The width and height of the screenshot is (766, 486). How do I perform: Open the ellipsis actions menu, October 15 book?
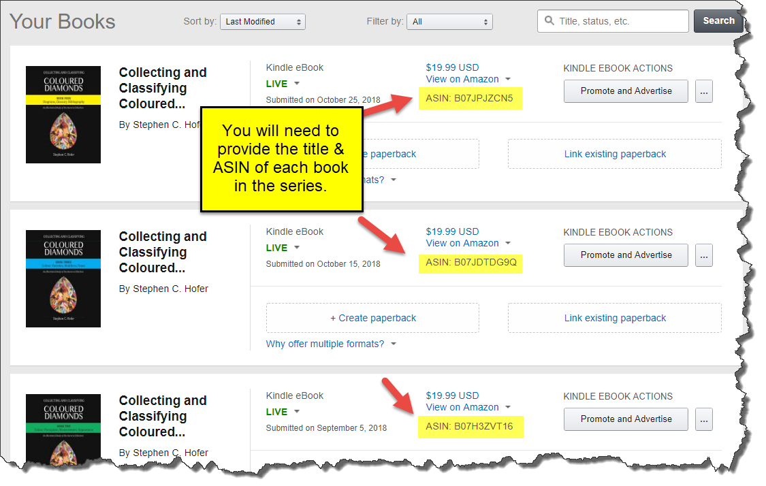pos(703,255)
